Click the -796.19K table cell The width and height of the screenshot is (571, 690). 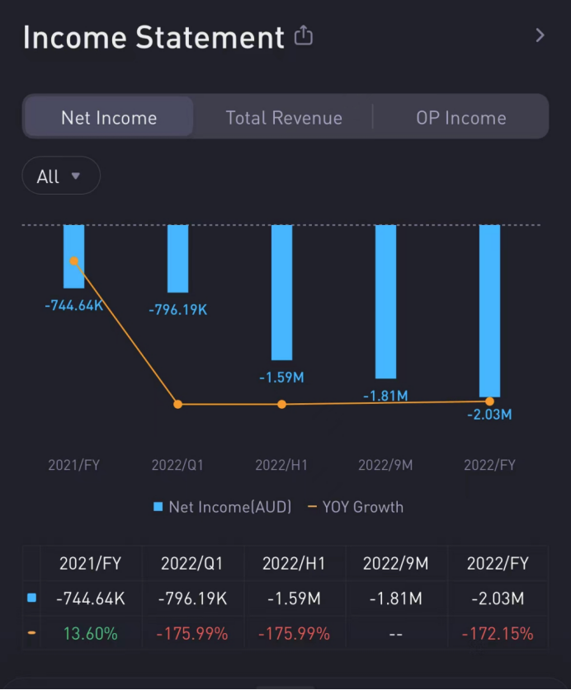tap(192, 598)
